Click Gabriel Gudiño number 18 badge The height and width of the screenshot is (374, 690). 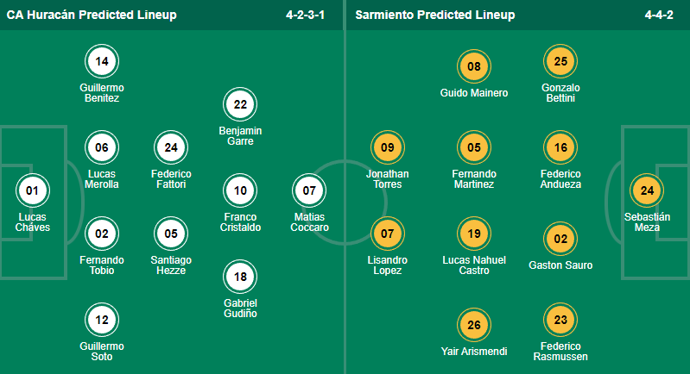[x=241, y=277]
